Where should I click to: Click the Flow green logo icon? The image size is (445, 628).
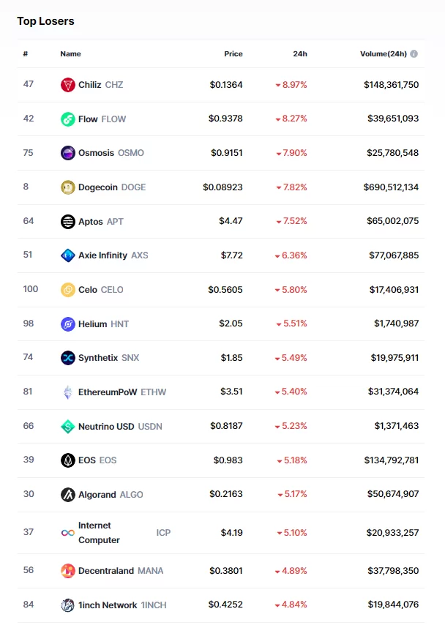tap(67, 119)
